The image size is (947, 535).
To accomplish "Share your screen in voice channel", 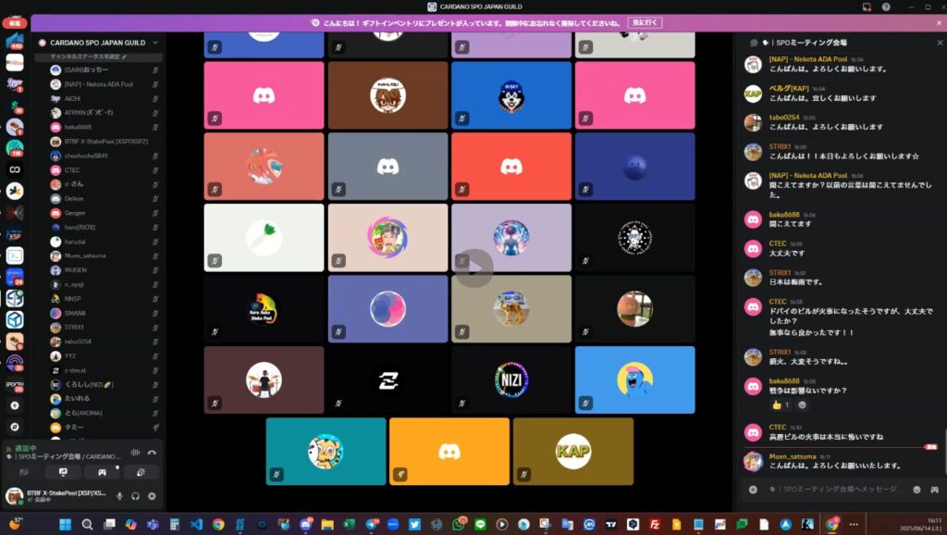I will coord(63,472).
